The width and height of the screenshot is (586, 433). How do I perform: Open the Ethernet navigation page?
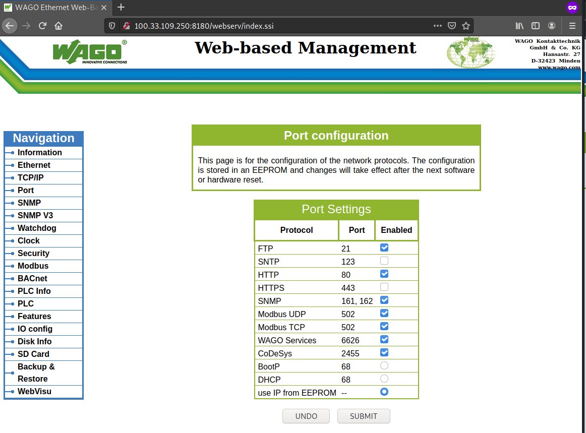[x=34, y=165]
